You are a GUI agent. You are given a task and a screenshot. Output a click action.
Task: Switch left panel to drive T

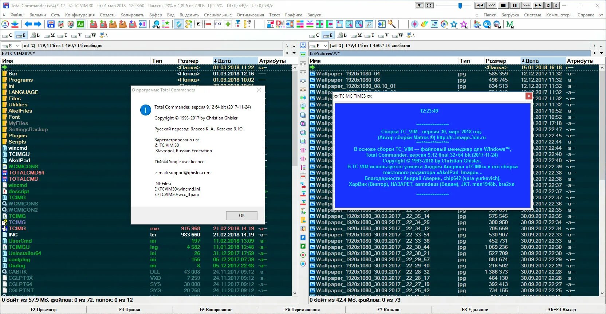(63, 35)
